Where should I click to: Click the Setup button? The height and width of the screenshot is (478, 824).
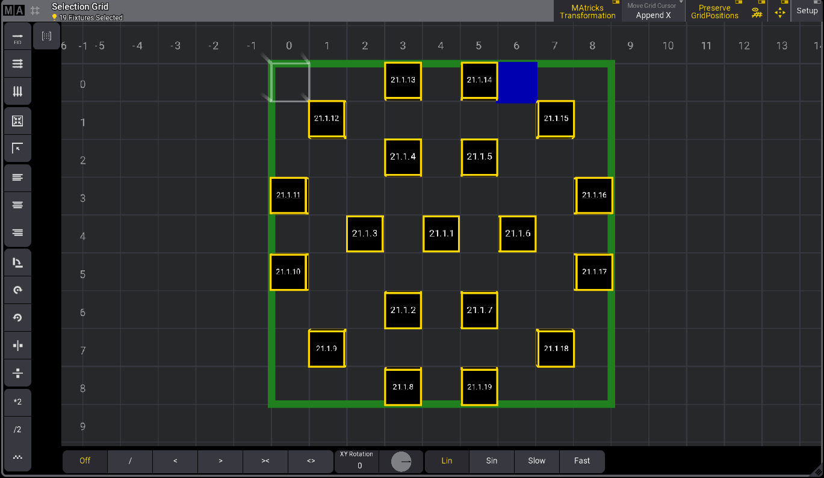pos(807,11)
